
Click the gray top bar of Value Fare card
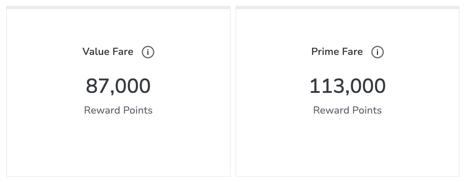(118, 8)
